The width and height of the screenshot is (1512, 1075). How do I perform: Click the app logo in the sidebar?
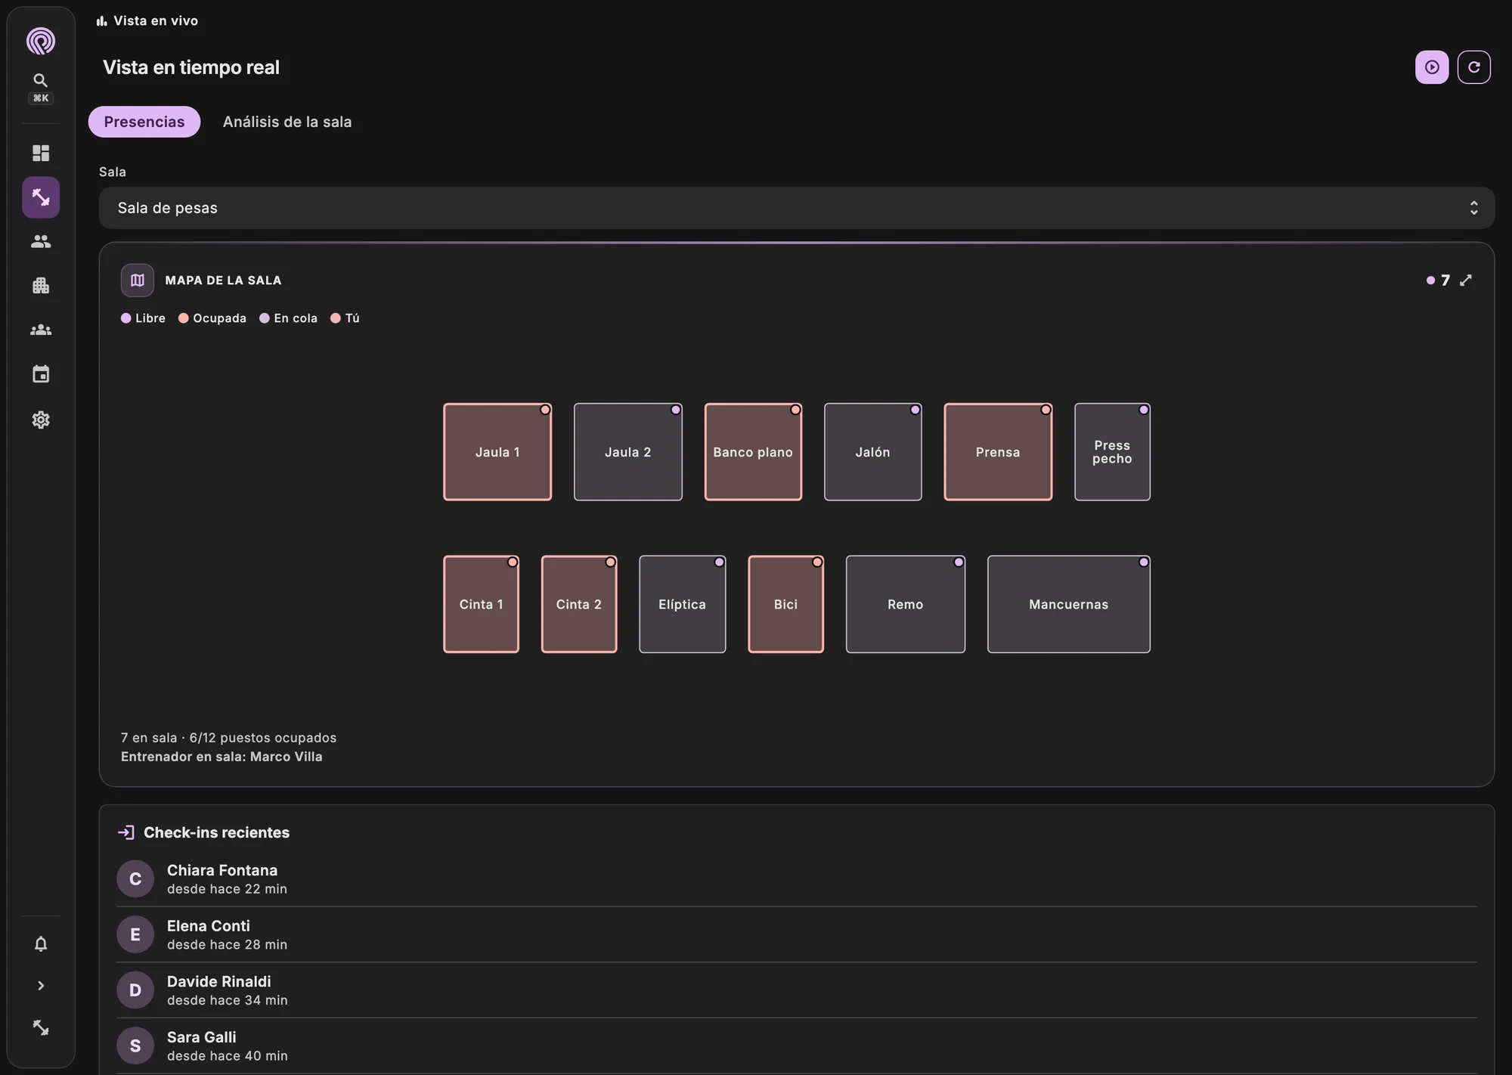(x=41, y=41)
